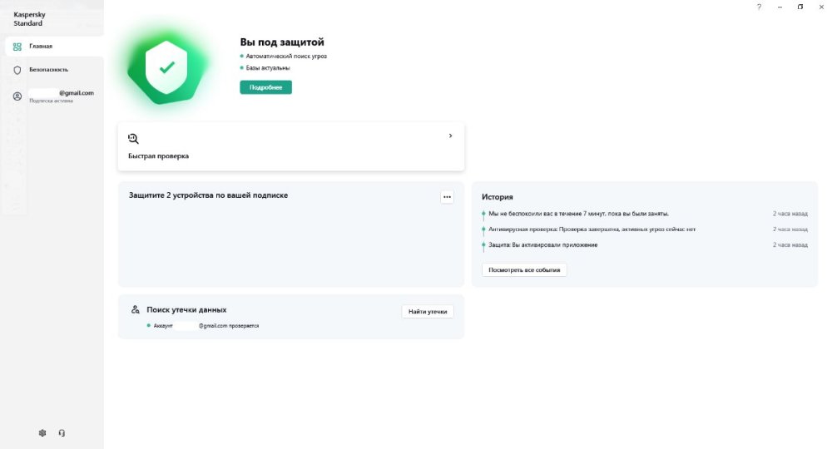Click the account profile icon in the sidebar
This screenshot has height=449, width=832.
click(17, 96)
